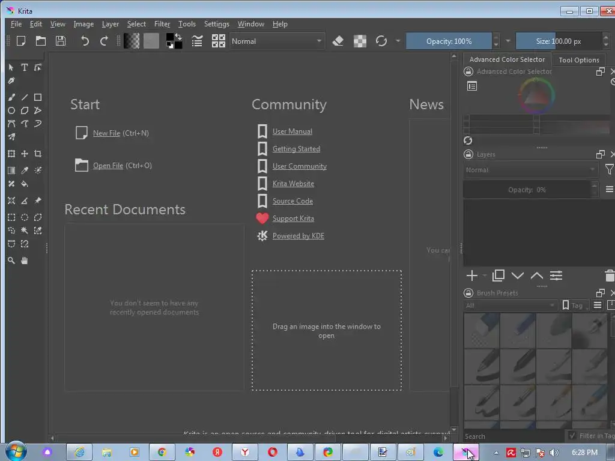
Task: Click the New File link
Action: pos(106,133)
